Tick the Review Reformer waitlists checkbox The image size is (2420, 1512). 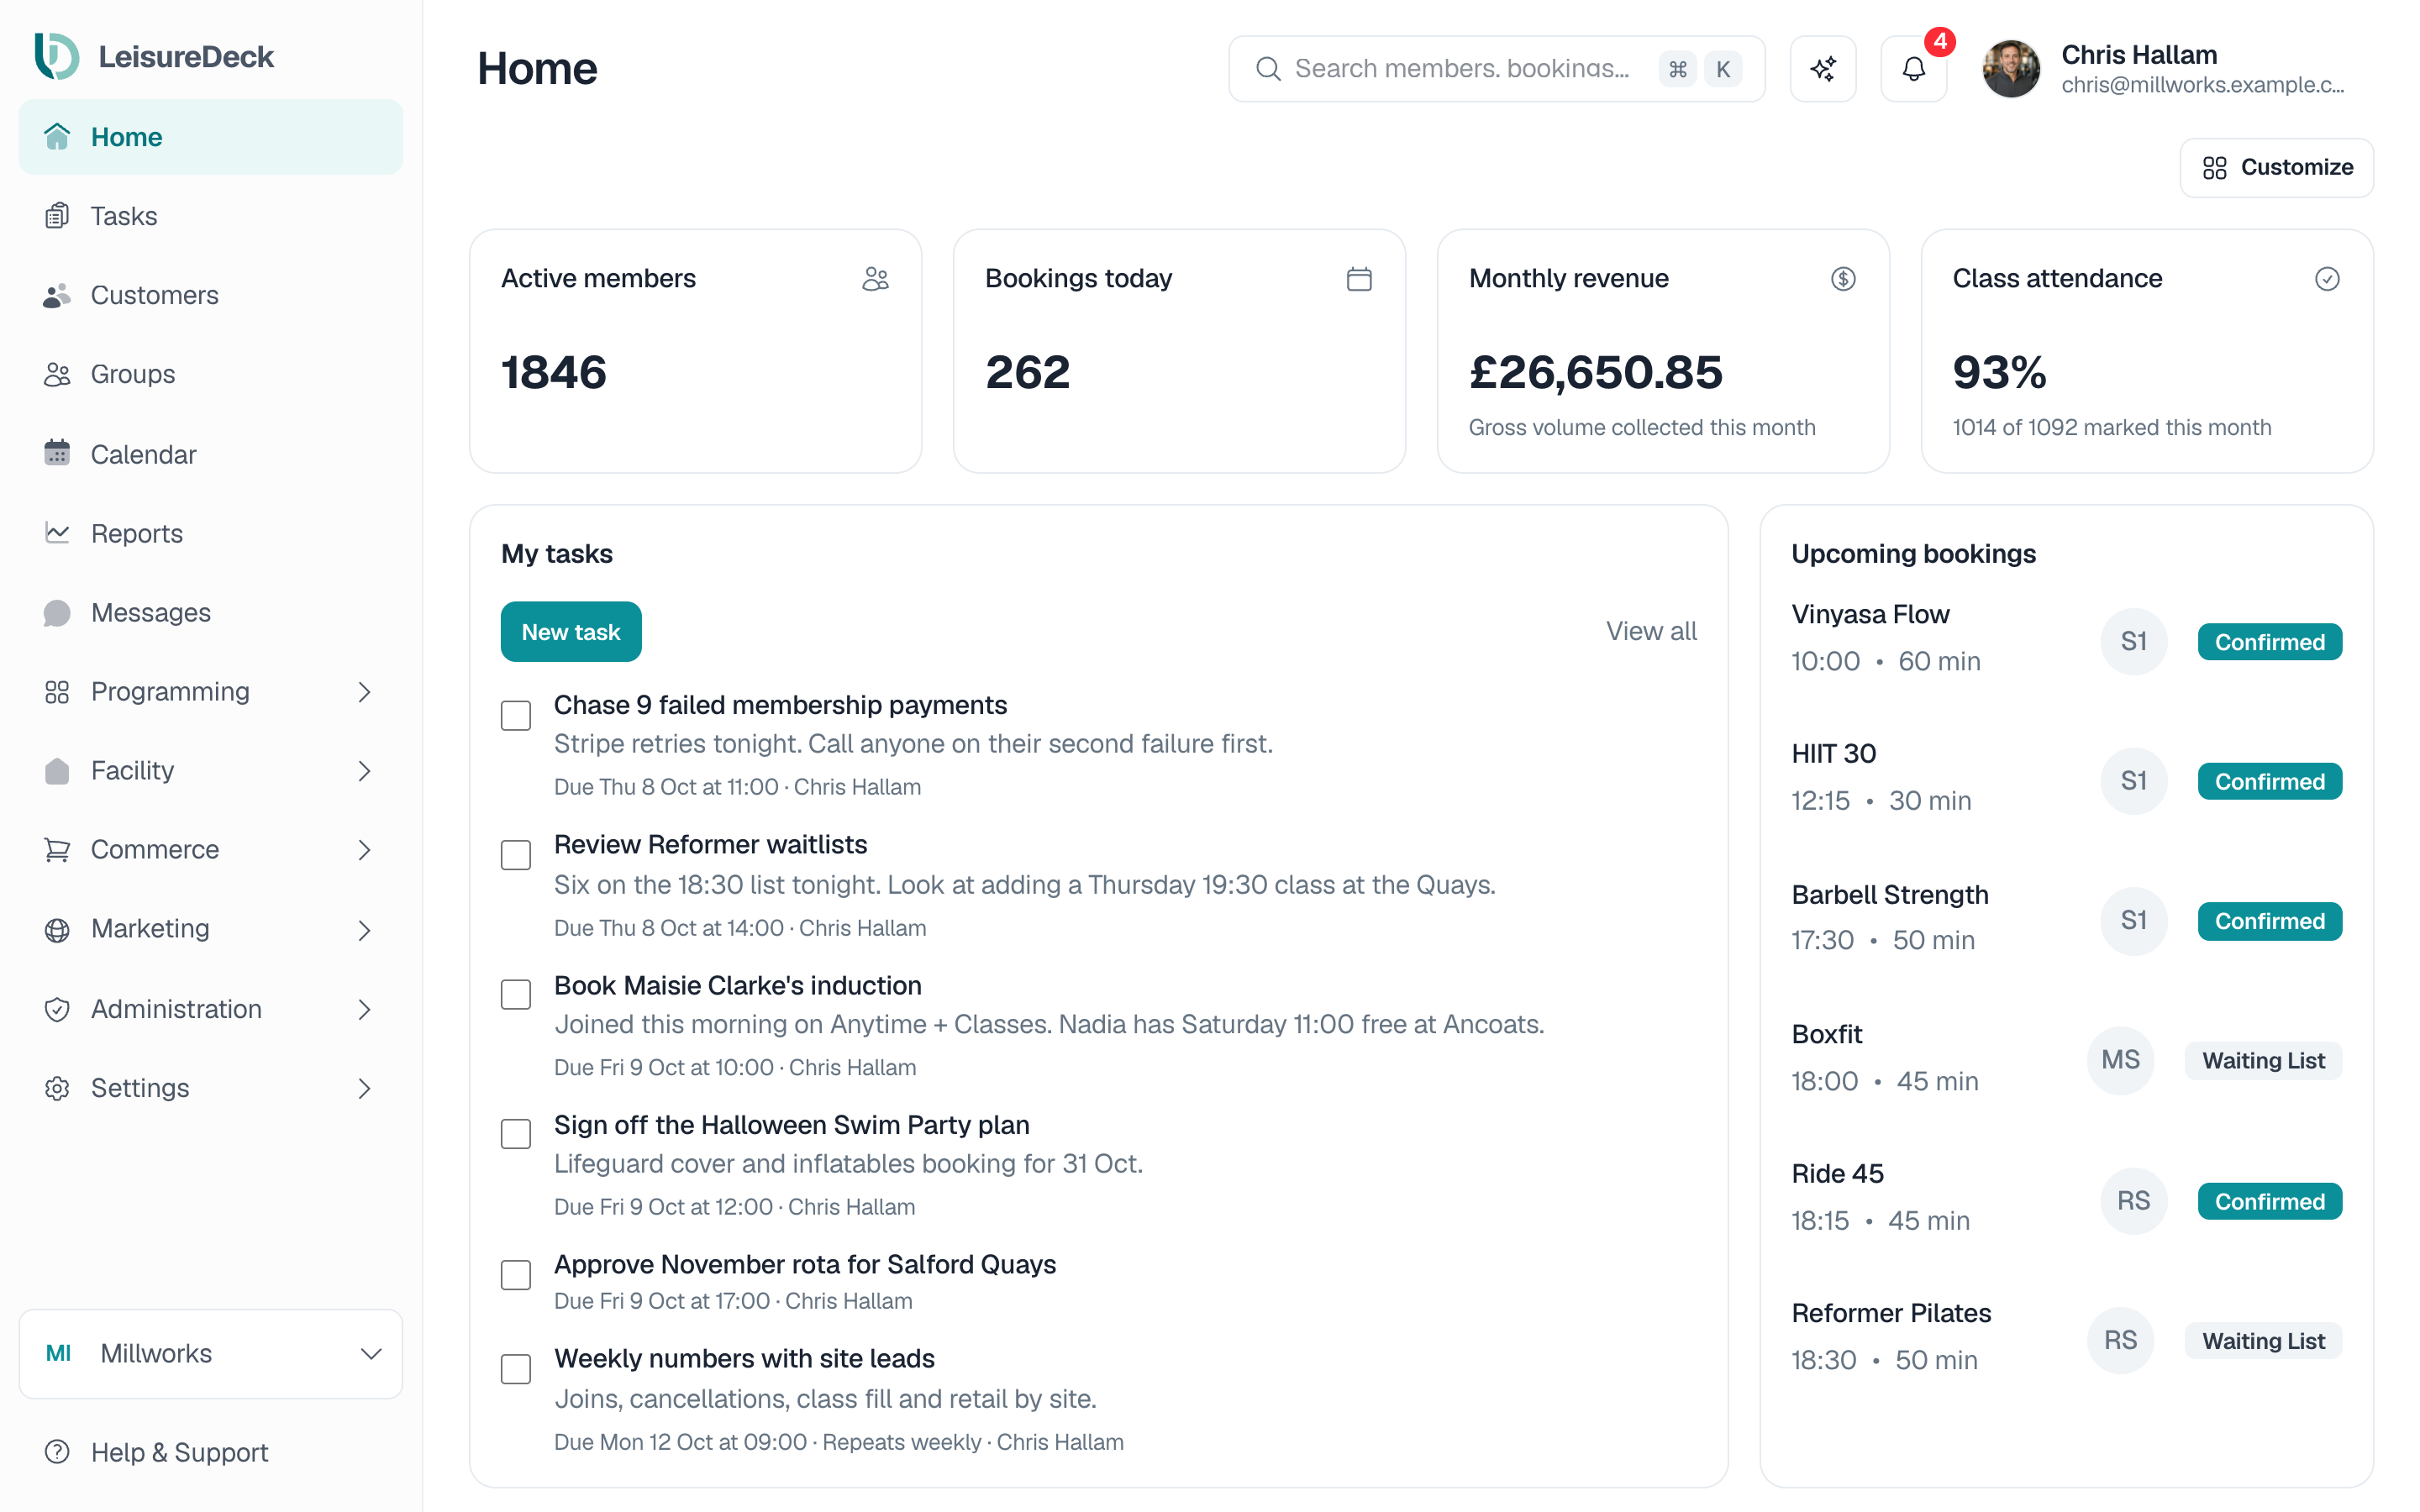516,855
